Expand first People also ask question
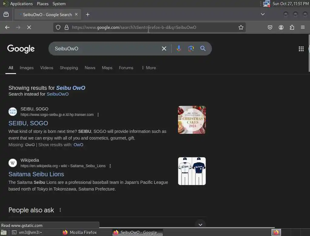The width and height of the screenshot is (310, 236). pyautogui.click(x=200, y=224)
